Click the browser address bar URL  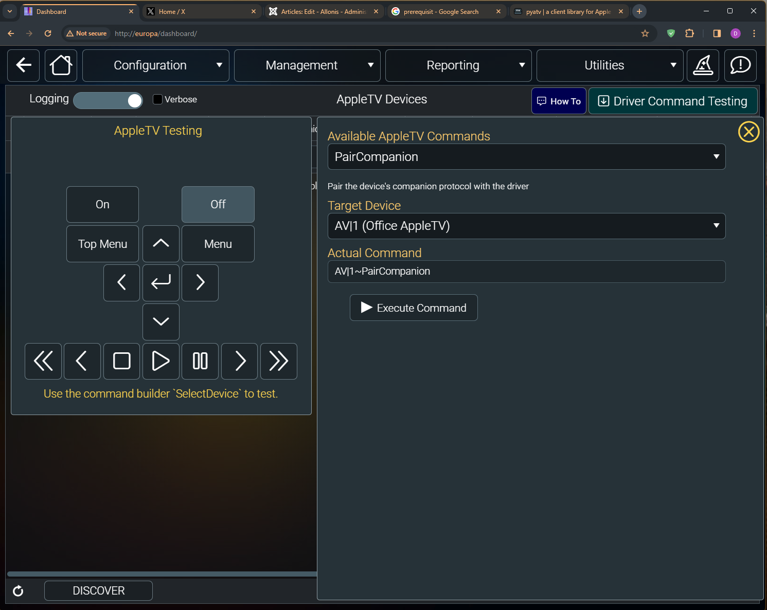pos(156,33)
